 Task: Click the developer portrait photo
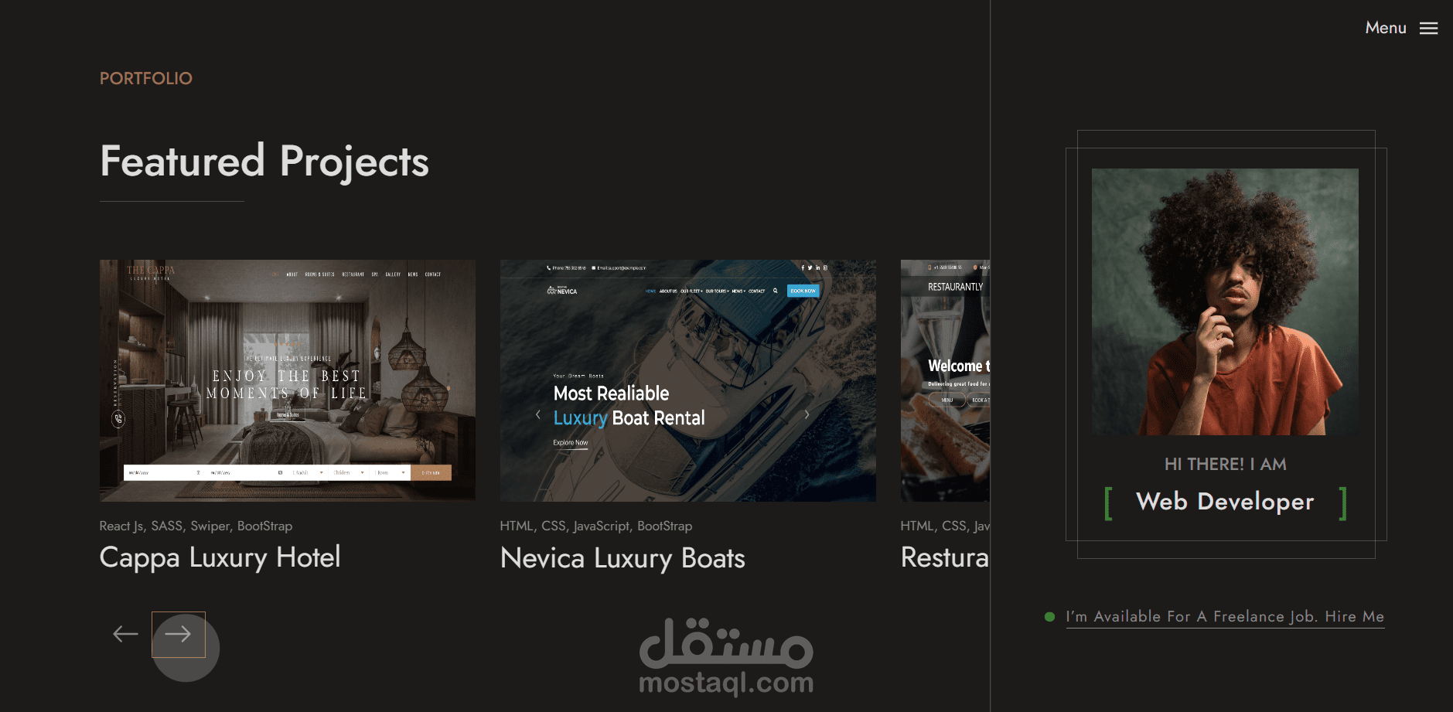point(1225,301)
